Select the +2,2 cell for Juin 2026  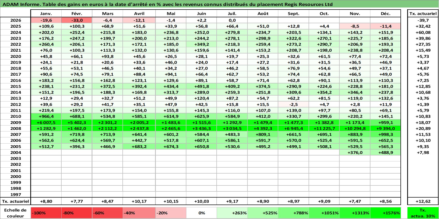(201, 20)
